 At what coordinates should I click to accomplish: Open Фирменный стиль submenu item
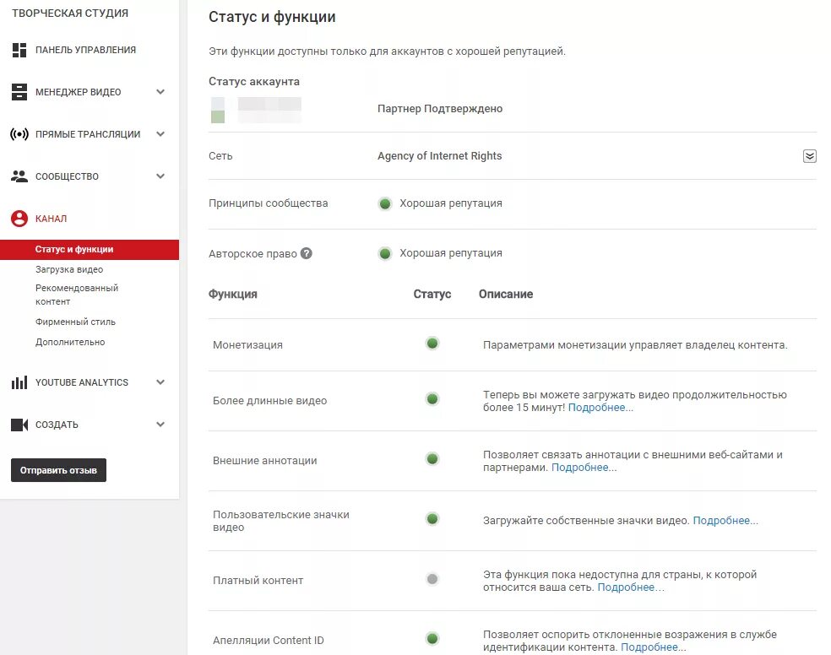point(75,322)
